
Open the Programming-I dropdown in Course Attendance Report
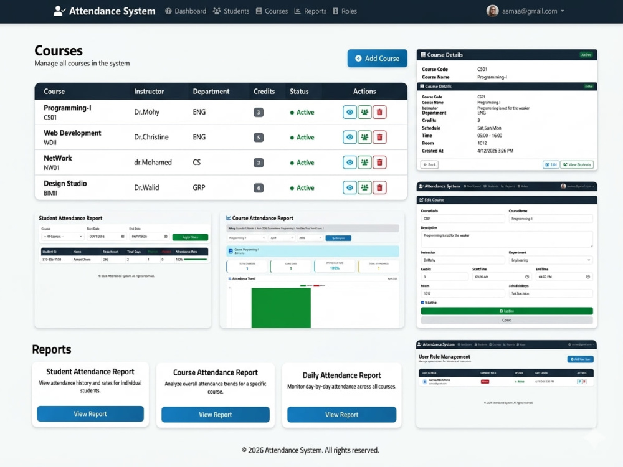coord(247,238)
